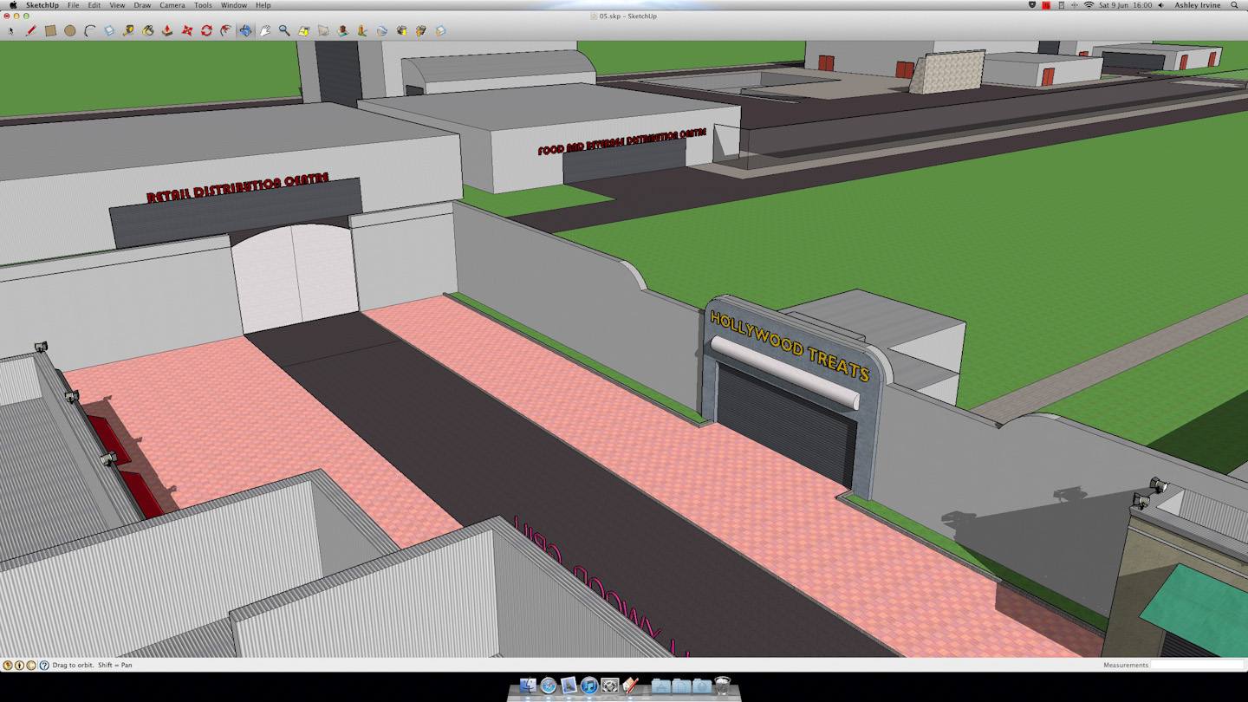The width and height of the screenshot is (1248, 702).
Task: Open iTunes from the Dock
Action: pos(589,686)
